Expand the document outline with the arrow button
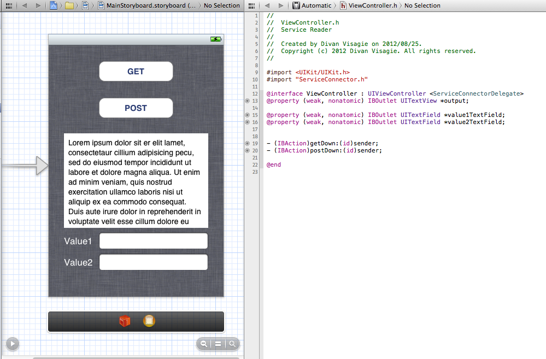This screenshot has height=359, width=546. pos(12,344)
